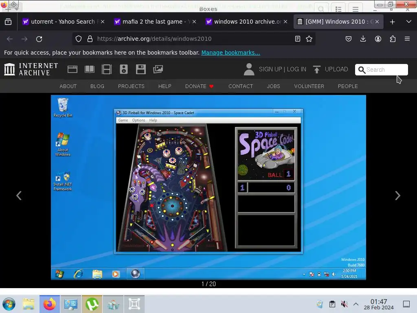
Task: Reload the current page
Action: 39,39
